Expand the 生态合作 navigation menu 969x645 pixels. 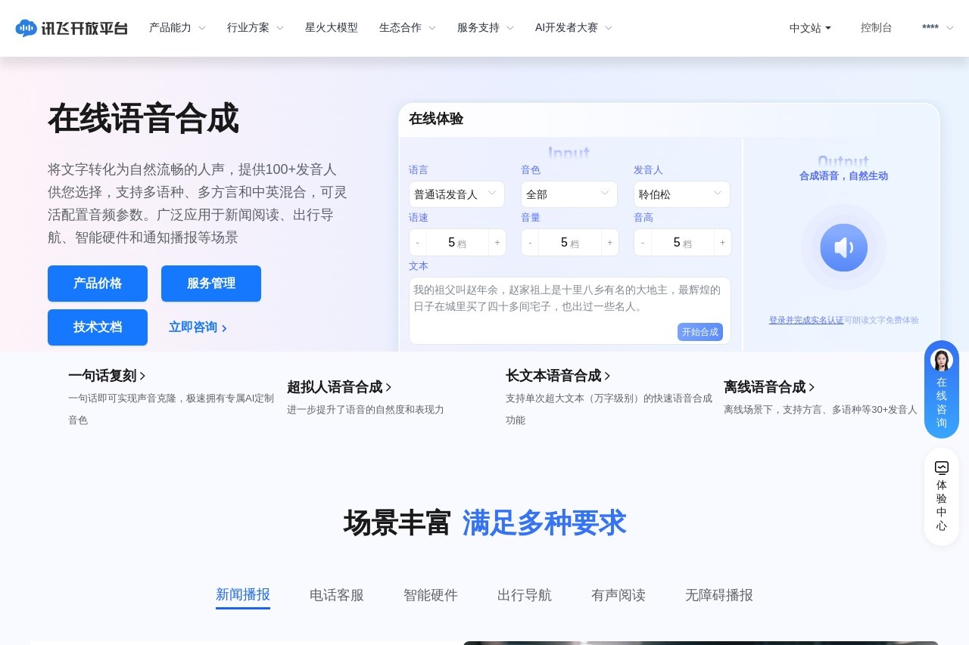(x=407, y=28)
